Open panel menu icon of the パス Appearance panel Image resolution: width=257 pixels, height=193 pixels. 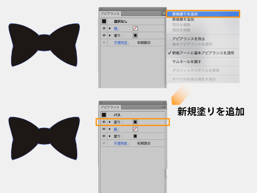(x=163, y=107)
